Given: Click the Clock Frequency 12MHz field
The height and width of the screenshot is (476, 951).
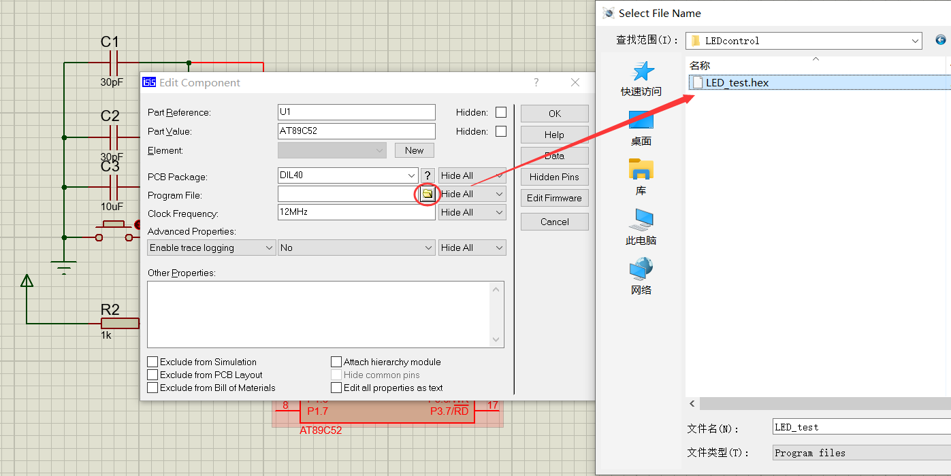Looking at the screenshot, I should pyautogui.click(x=357, y=212).
